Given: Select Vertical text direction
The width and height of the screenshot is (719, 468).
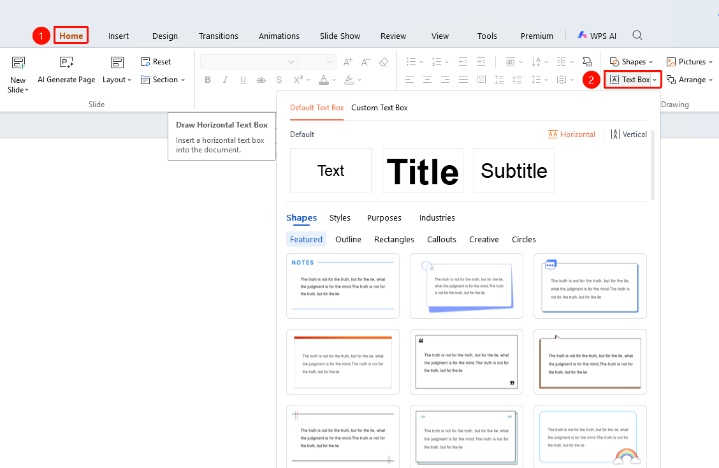Looking at the screenshot, I should 628,135.
